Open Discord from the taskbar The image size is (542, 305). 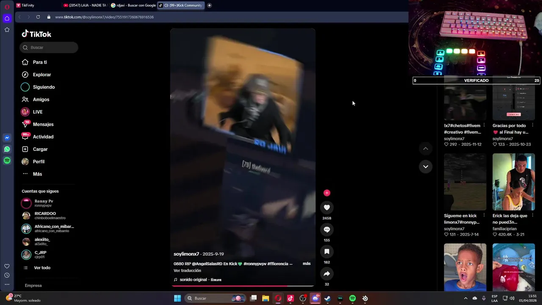click(315, 298)
